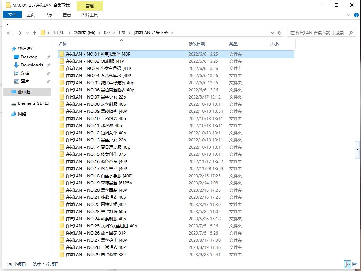The image size is (361, 271).
Task: Select folder icon of NO.02 OL制服
Action: pos(62,61)
